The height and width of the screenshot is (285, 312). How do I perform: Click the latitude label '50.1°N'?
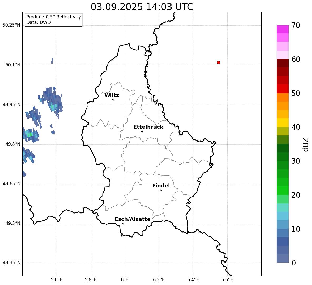coord(13,65)
